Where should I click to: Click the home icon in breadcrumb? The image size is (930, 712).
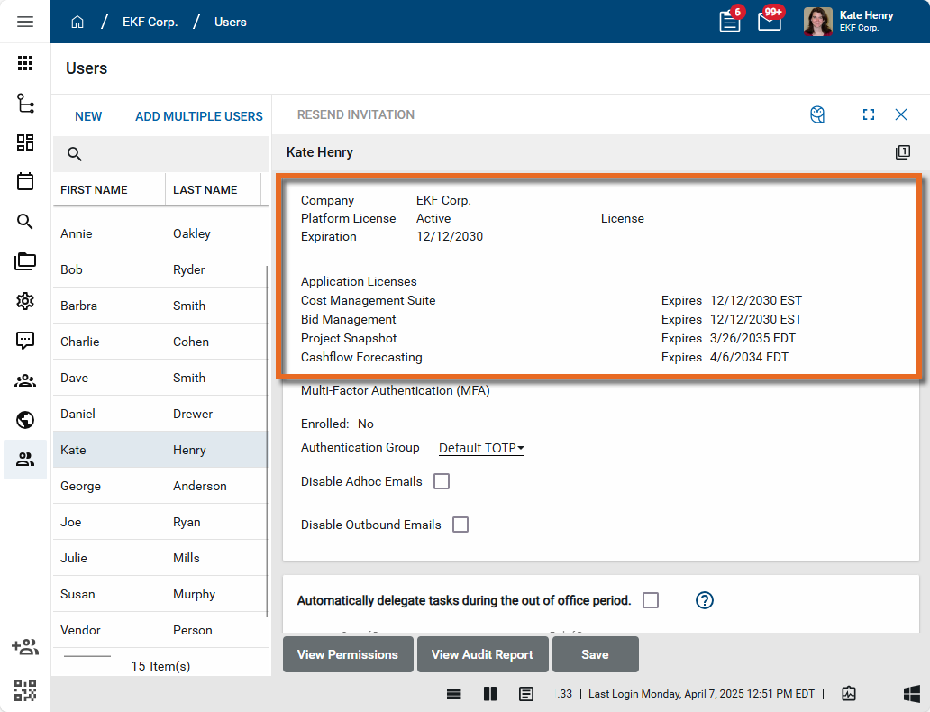77,22
